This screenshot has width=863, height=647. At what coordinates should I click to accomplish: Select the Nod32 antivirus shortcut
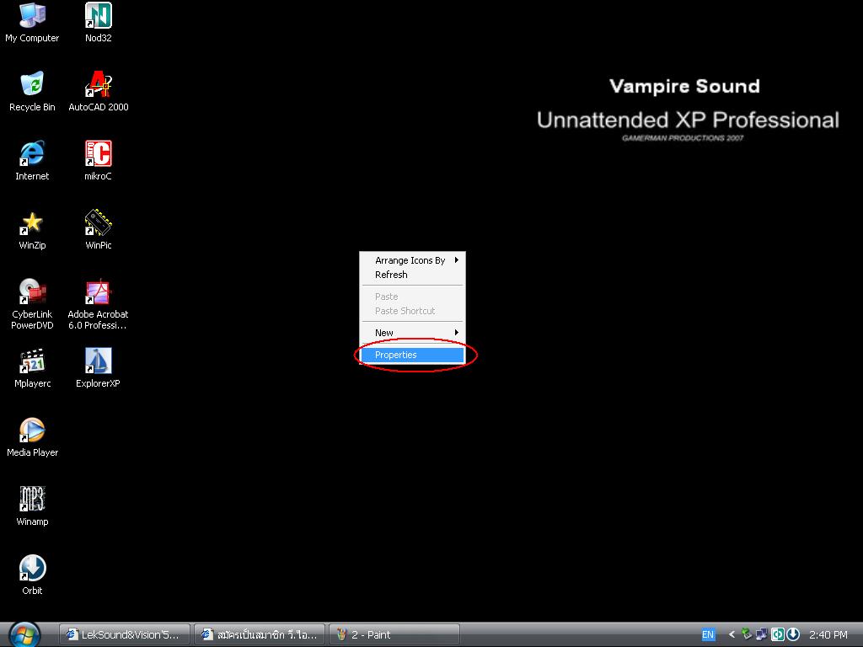pyautogui.click(x=98, y=22)
